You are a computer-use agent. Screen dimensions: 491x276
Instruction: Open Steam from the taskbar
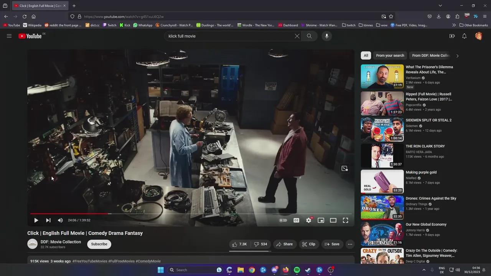(x=308, y=270)
